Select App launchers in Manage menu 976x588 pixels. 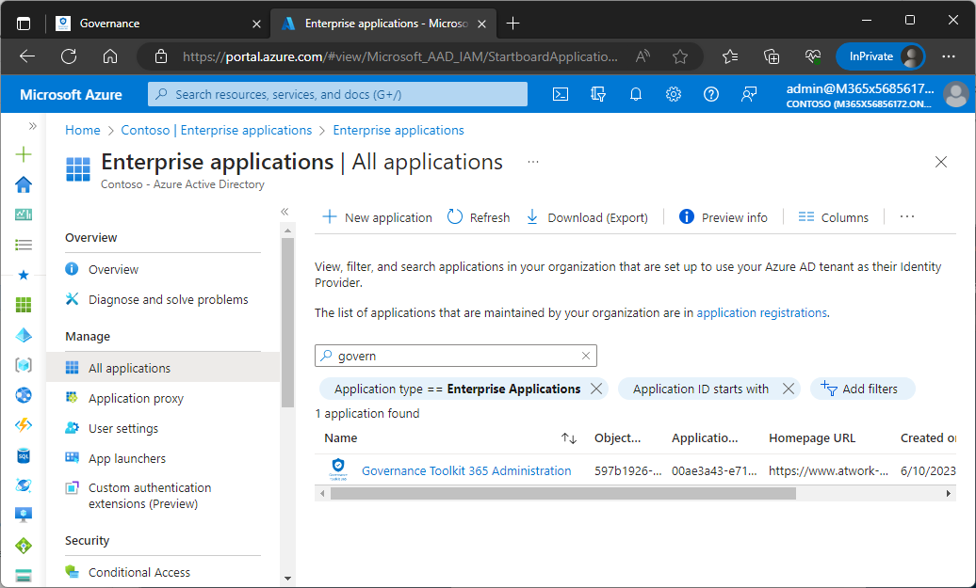[x=126, y=458]
